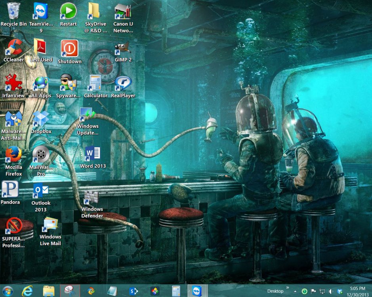
Task: Select the IrfanView desktop icon
Action: (13, 83)
